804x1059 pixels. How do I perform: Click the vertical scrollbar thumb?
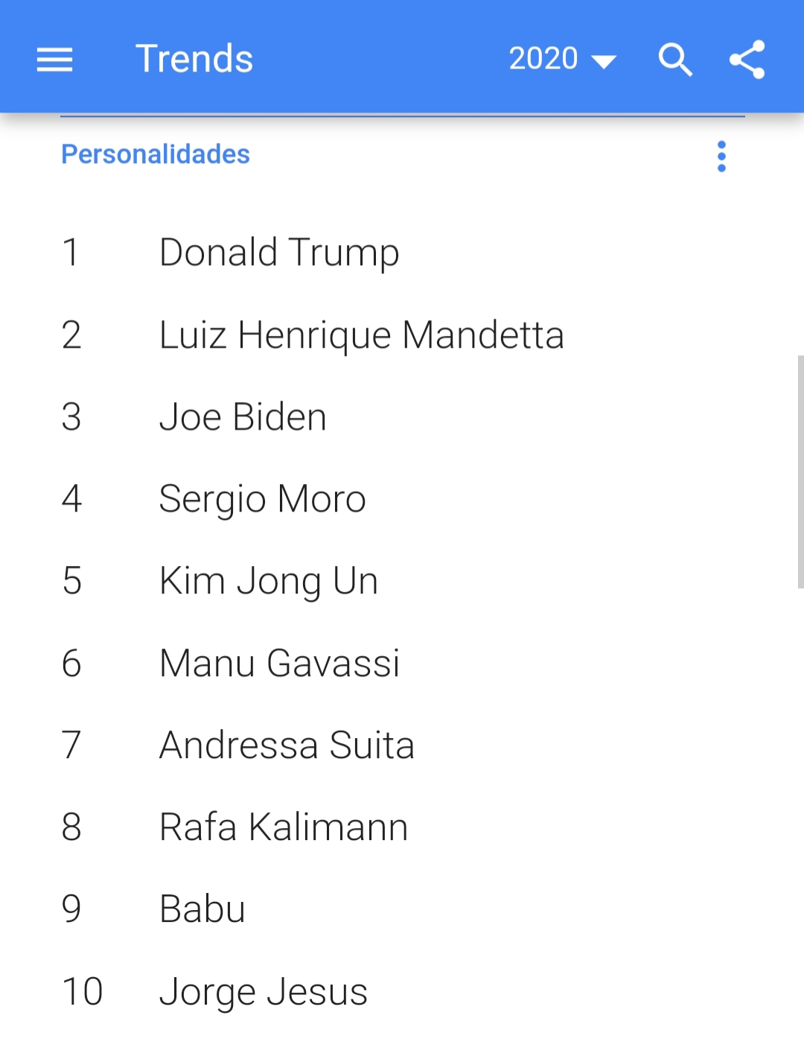click(800, 472)
